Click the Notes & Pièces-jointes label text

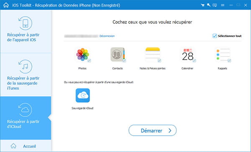[152, 68]
